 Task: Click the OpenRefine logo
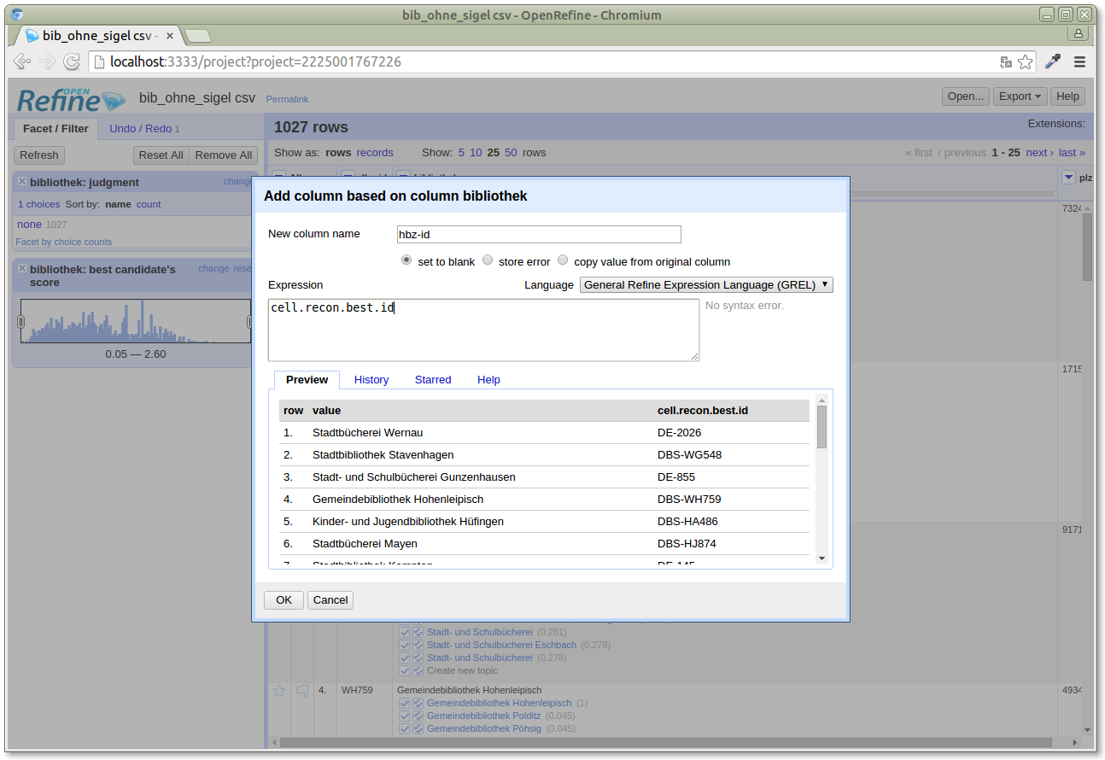pos(71,99)
